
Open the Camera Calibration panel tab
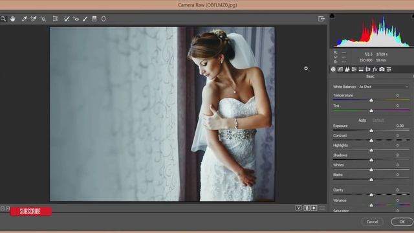tap(382, 69)
